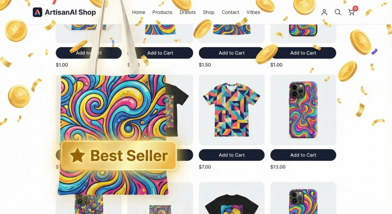Open the rainbow swirl phone case thumbnail
The image size is (392, 214).
303,110
